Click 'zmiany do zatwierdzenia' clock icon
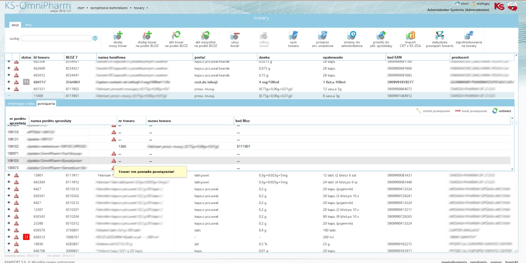526x263 pixels. click(x=352, y=36)
